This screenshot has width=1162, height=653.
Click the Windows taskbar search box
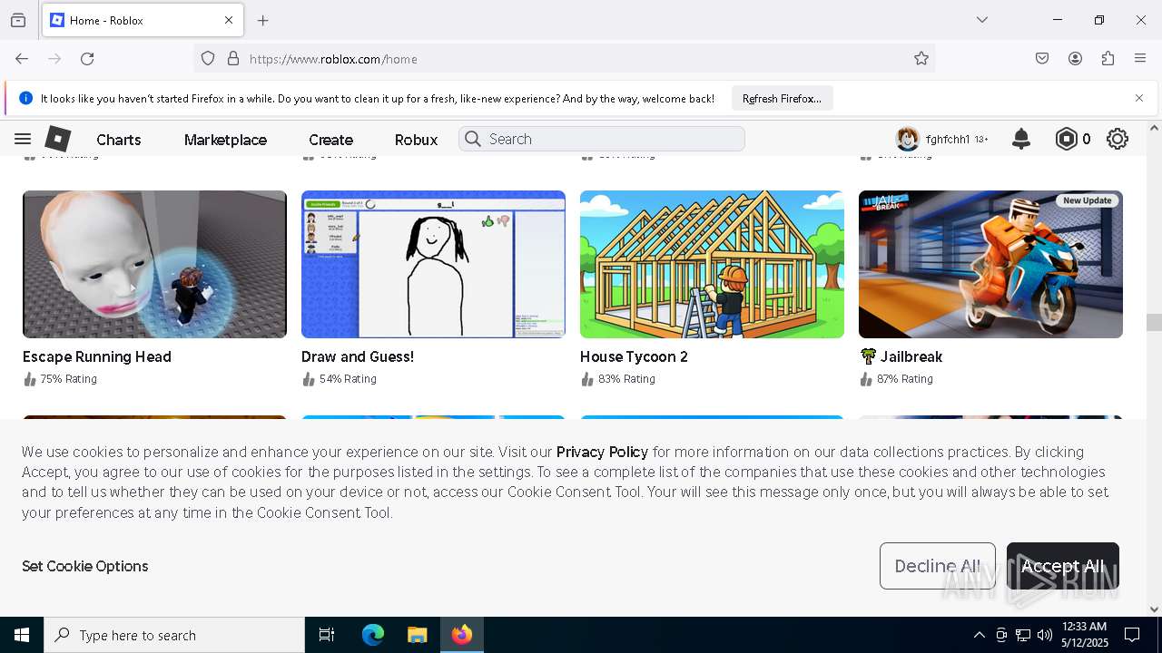174,635
